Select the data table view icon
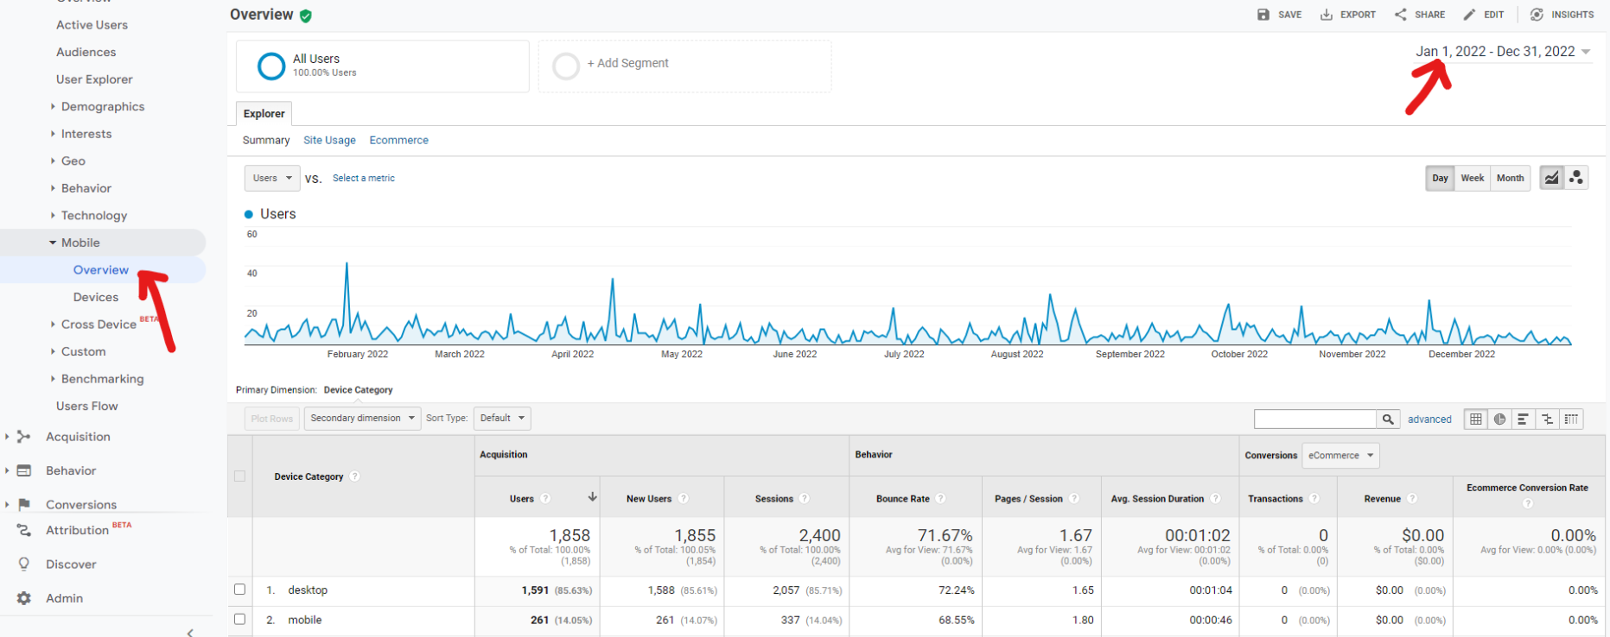 [x=1476, y=419]
